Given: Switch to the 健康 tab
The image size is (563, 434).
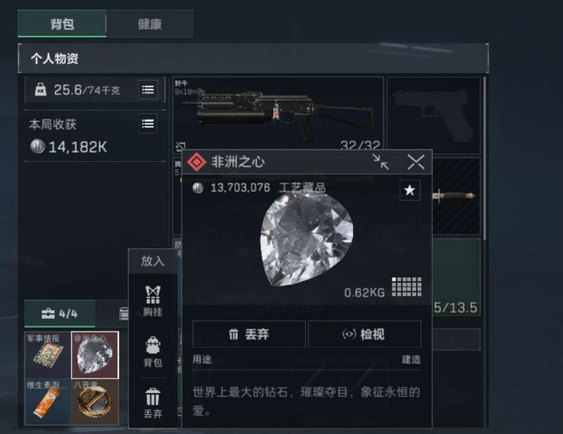Looking at the screenshot, I should point(150,24).
